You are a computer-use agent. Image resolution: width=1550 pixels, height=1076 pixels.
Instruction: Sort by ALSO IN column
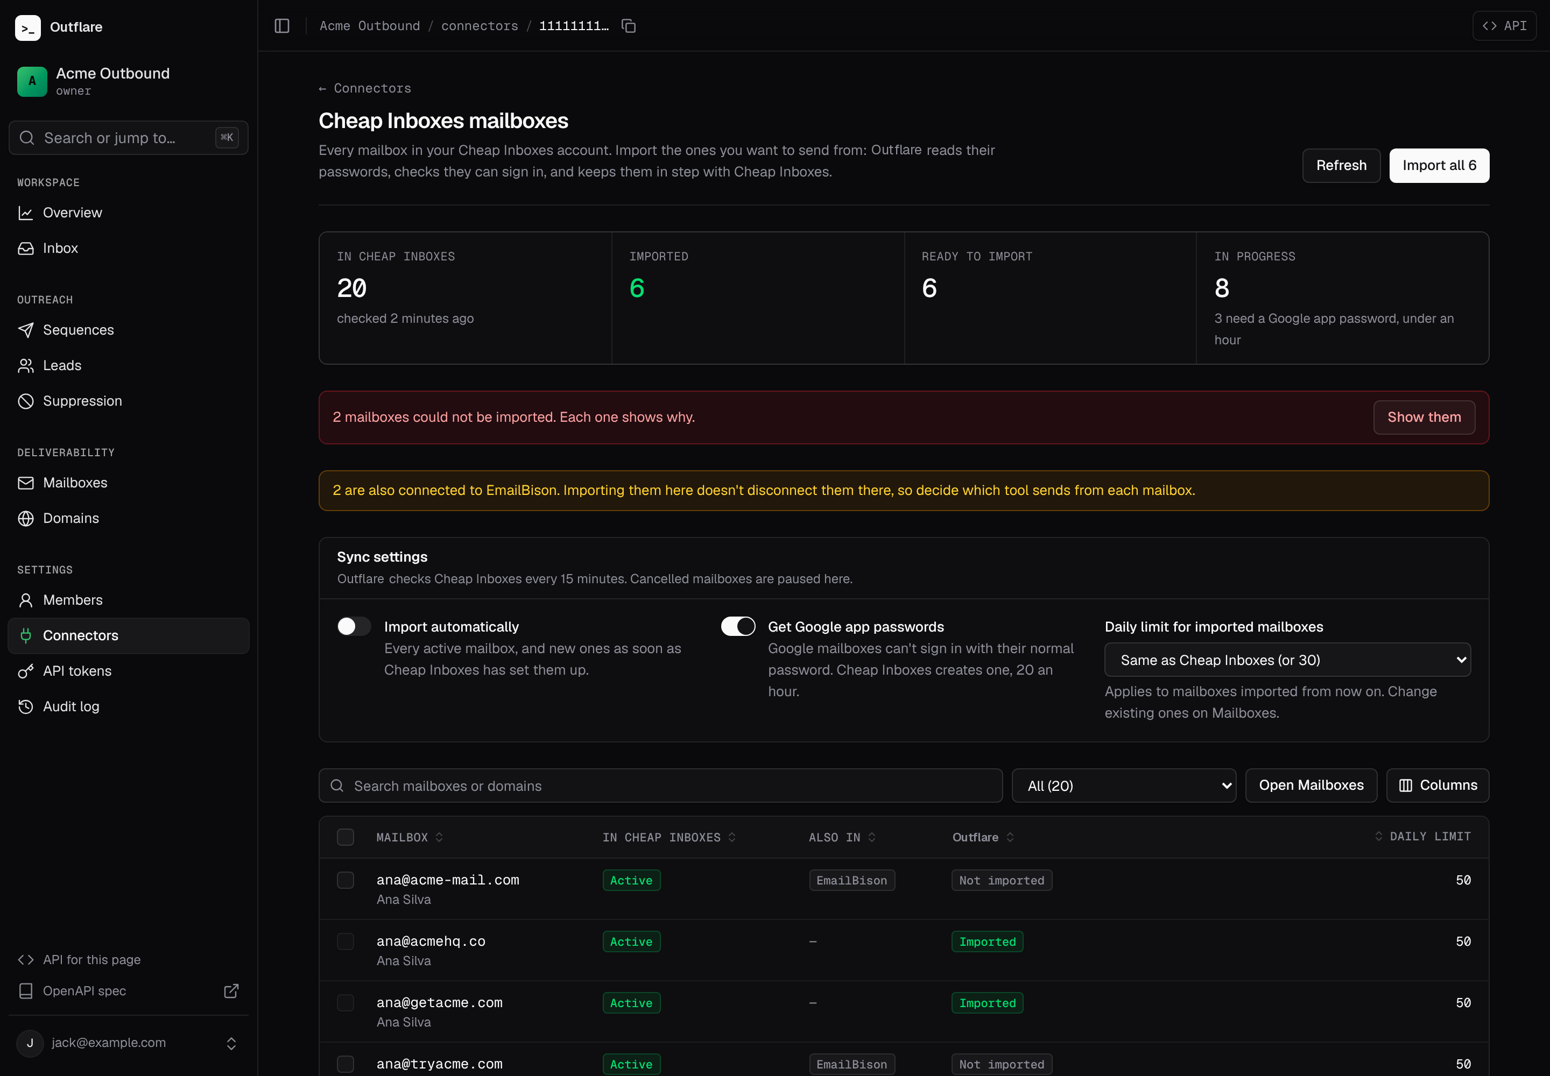pyautogui.click(x=842, y=837)
